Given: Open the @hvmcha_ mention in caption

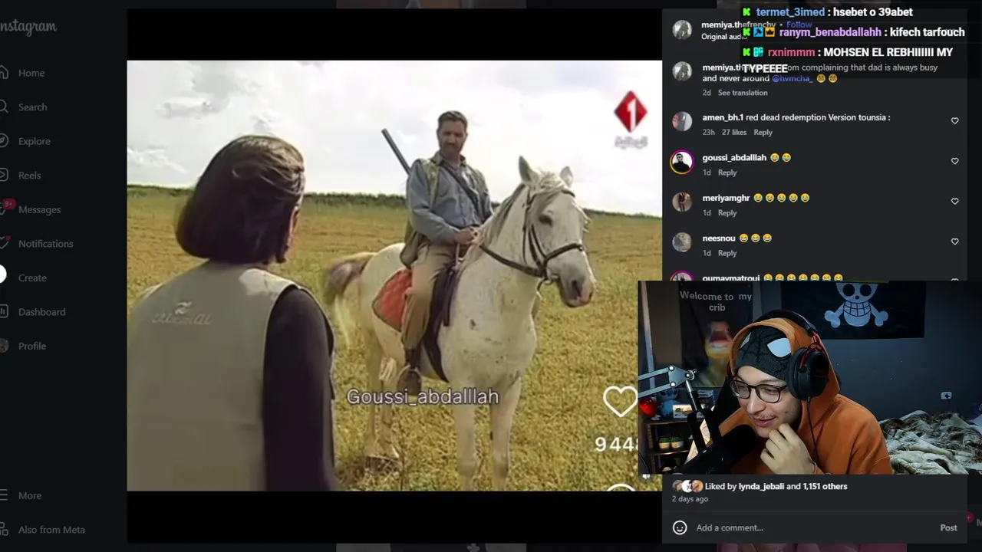Looking at the screenshot, I should pos(793,78).
